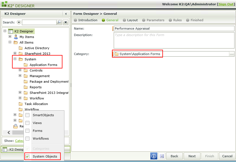Click the Management folder icon
This screenshot has width=236, height=162.
point(26,76)
